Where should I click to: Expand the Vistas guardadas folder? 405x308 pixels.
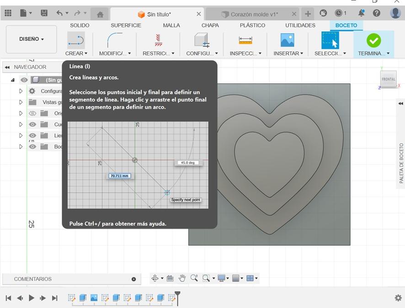coord(21,102)
